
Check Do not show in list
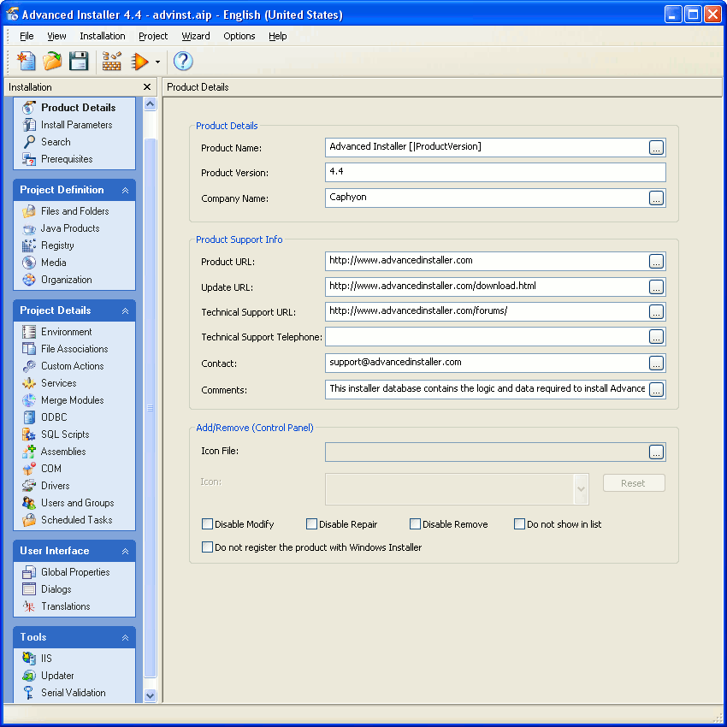pos(519,524)
